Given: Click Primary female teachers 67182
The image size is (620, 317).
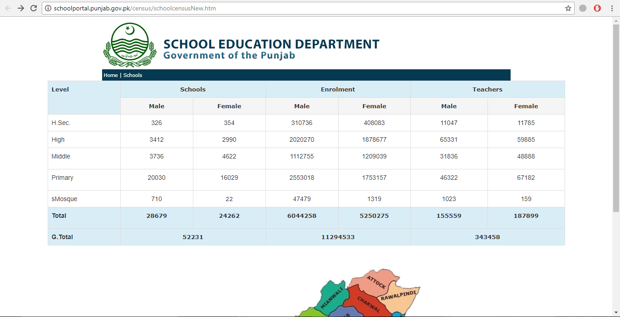Looking at the screenshot, I should pos(526,178).
